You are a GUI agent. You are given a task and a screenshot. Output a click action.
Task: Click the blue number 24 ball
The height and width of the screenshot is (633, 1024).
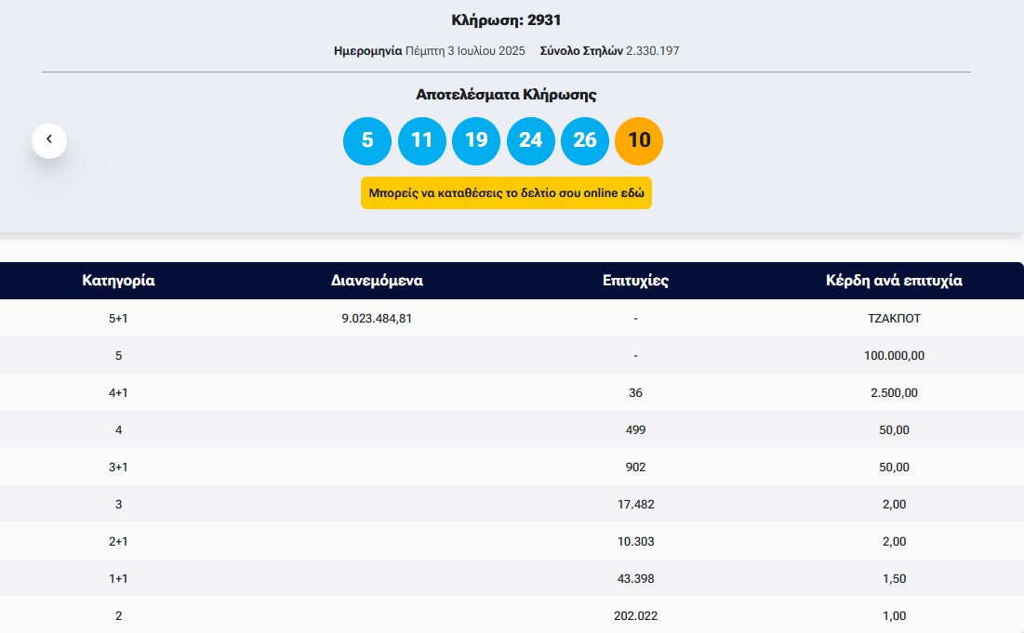(x=530, y=140)
